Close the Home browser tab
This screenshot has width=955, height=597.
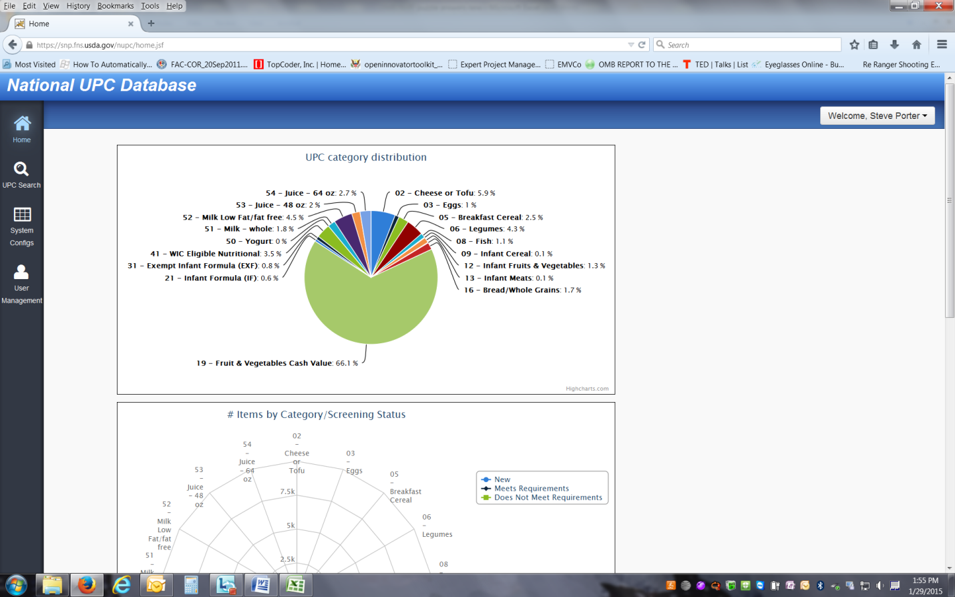point(131,23)
